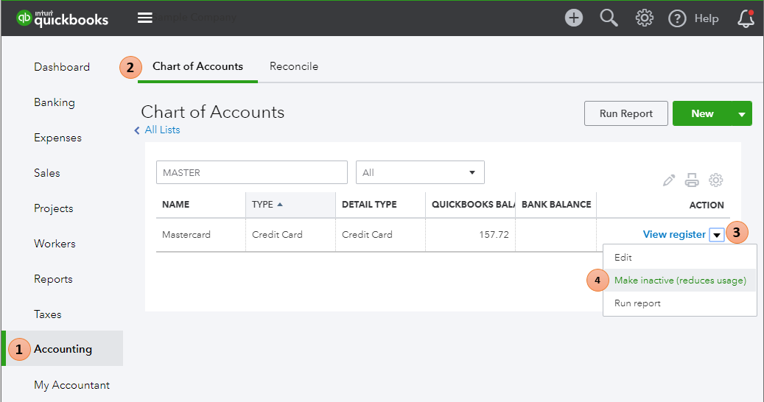Select Make inactive (reduces usage)
The width and height of the screenshot is (764, 402).
click(x=680, y=281)
